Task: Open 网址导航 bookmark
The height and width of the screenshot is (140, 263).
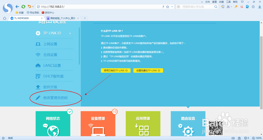Action: (33, 13)
